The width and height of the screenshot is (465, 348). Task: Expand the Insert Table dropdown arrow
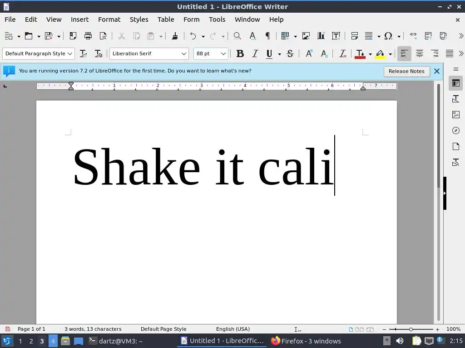(295, 36)
